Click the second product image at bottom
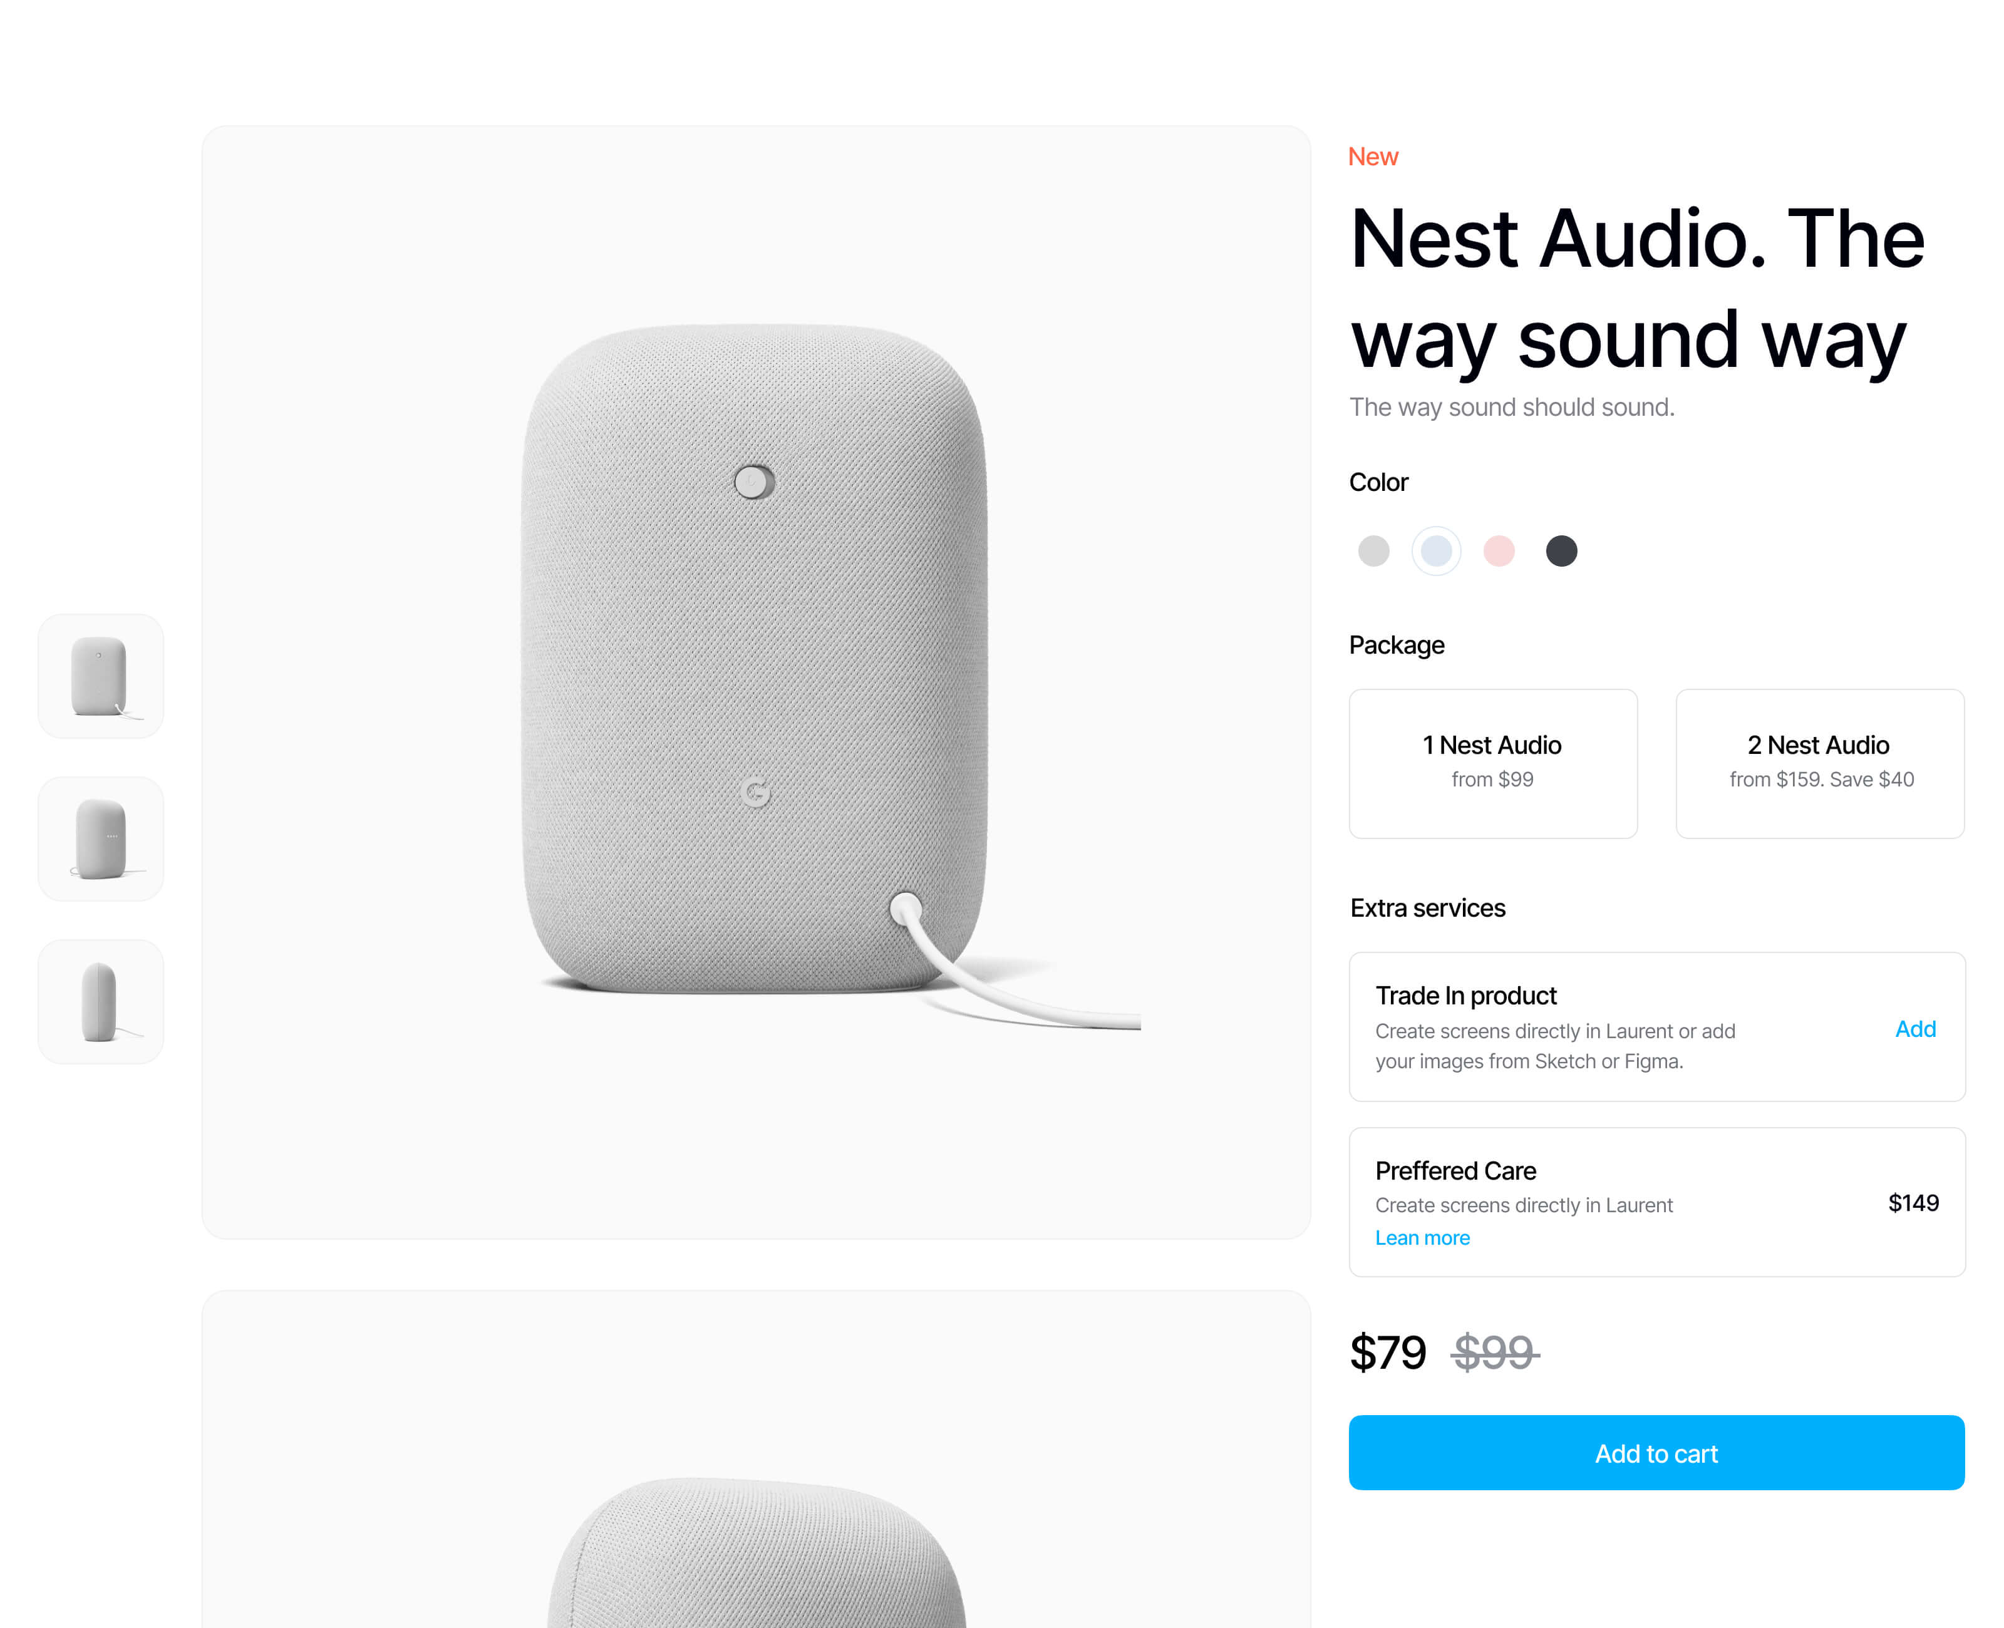The width and height of the screenshot is (2004, 1628). 756,1459
